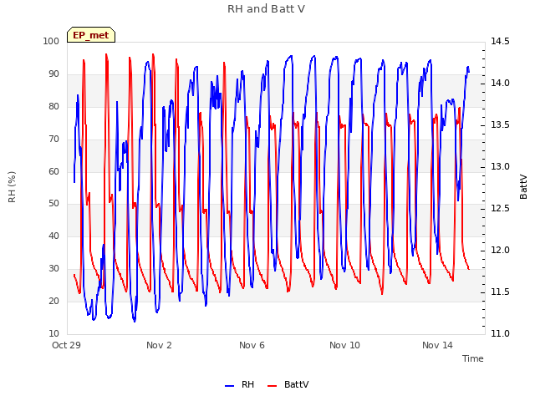Click the 'Nov 6' x-axis tick label
Image resolution: width=535 pixels, height=401 pixels.
(x=252, y=345)
